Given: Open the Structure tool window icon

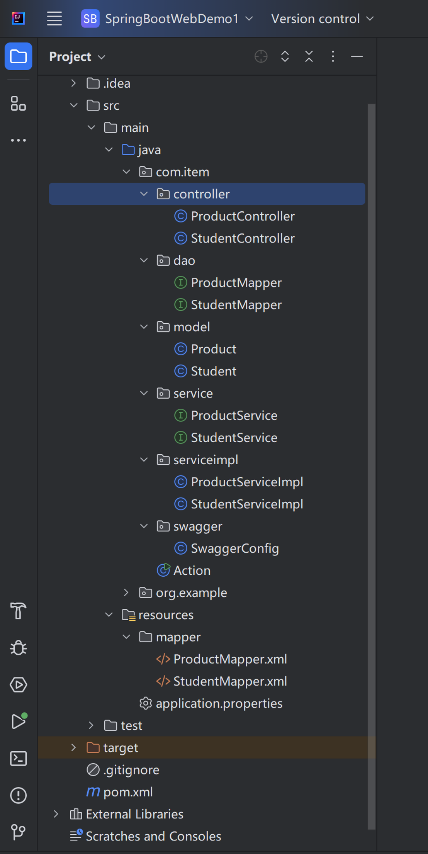Looking at the screenshot, I should (18, 104).
